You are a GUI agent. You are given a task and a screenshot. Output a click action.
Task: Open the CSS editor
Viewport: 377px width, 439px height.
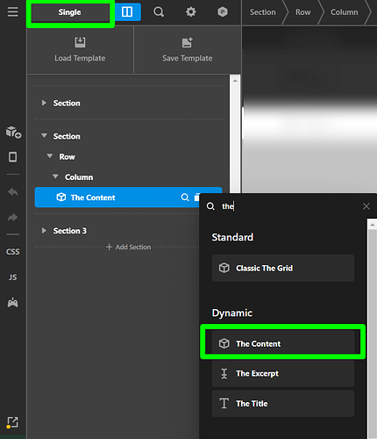[13, 252]
